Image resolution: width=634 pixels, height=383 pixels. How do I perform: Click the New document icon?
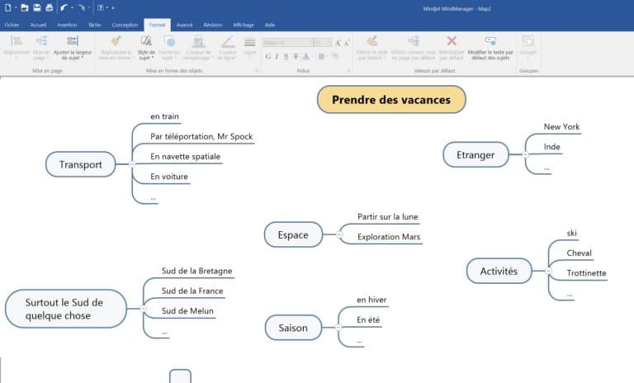[x=7, y=7]
